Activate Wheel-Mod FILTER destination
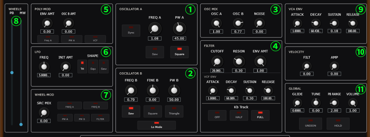Viewport: 370px width, 137px height. point(98,118)
